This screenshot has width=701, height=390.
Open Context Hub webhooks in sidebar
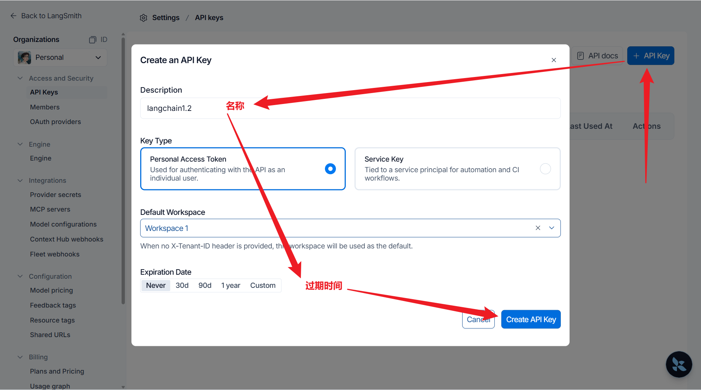(66, 239)
